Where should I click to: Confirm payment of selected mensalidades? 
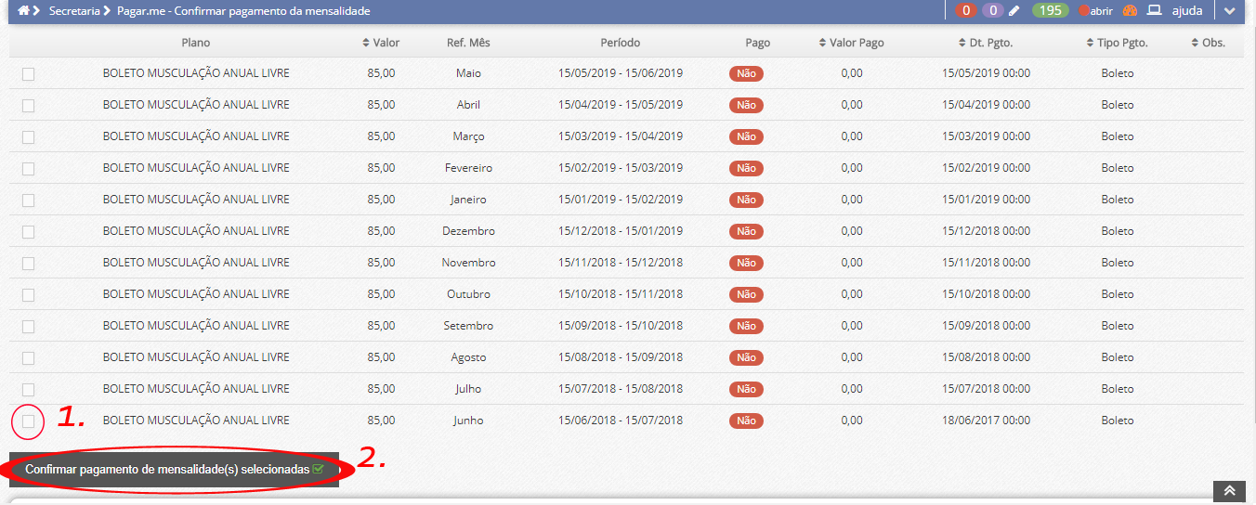174,470
